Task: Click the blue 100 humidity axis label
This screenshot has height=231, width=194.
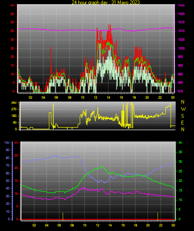Action: [7, 143]
